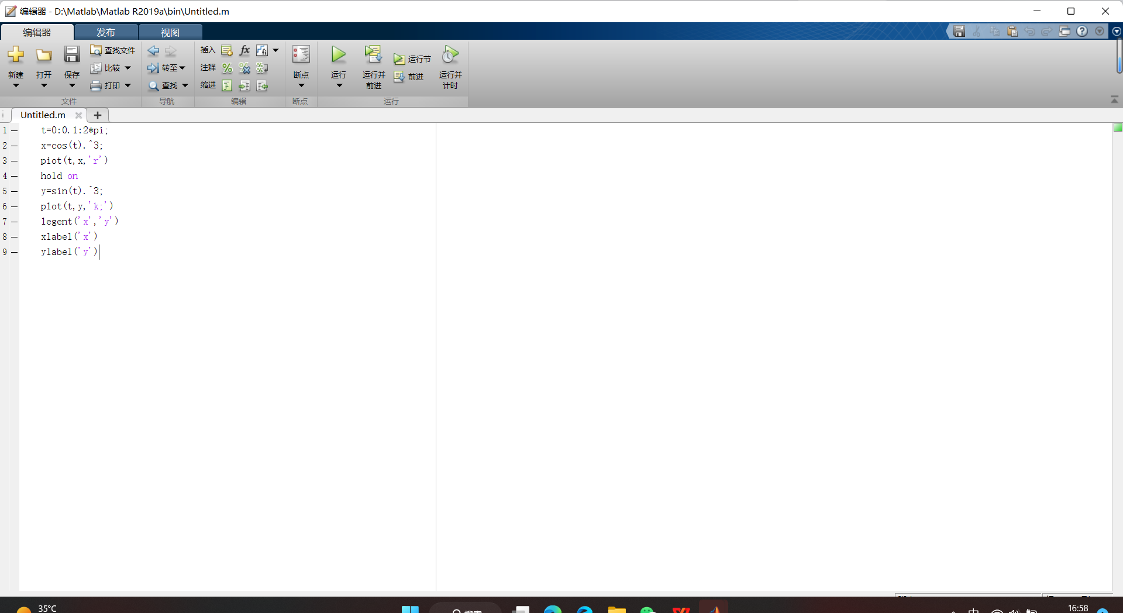Click the fx insert function icon
1123x613 pixels.
click(244, 50)
